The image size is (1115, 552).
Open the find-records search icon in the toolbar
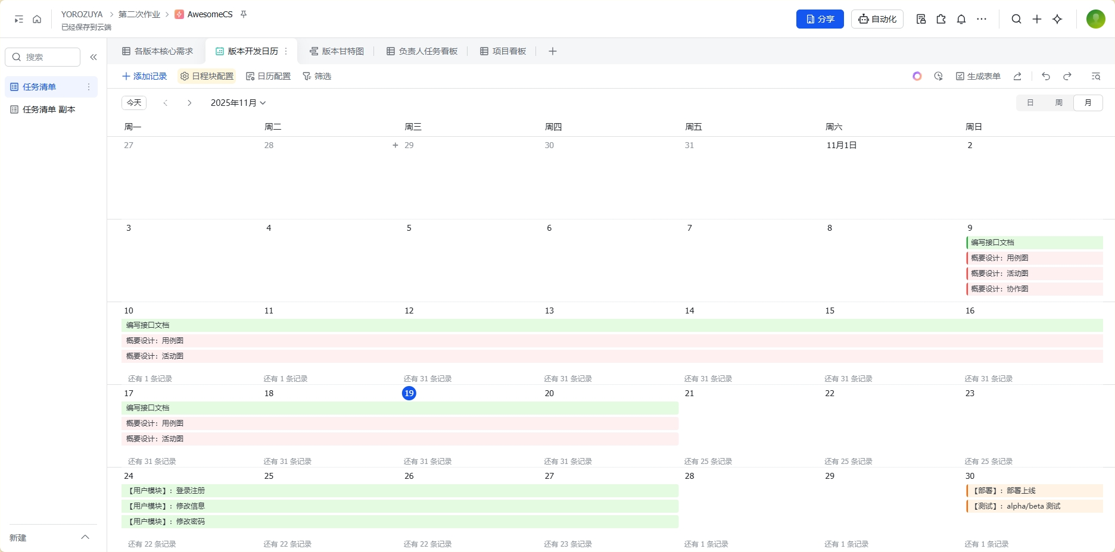[1096, 76]
